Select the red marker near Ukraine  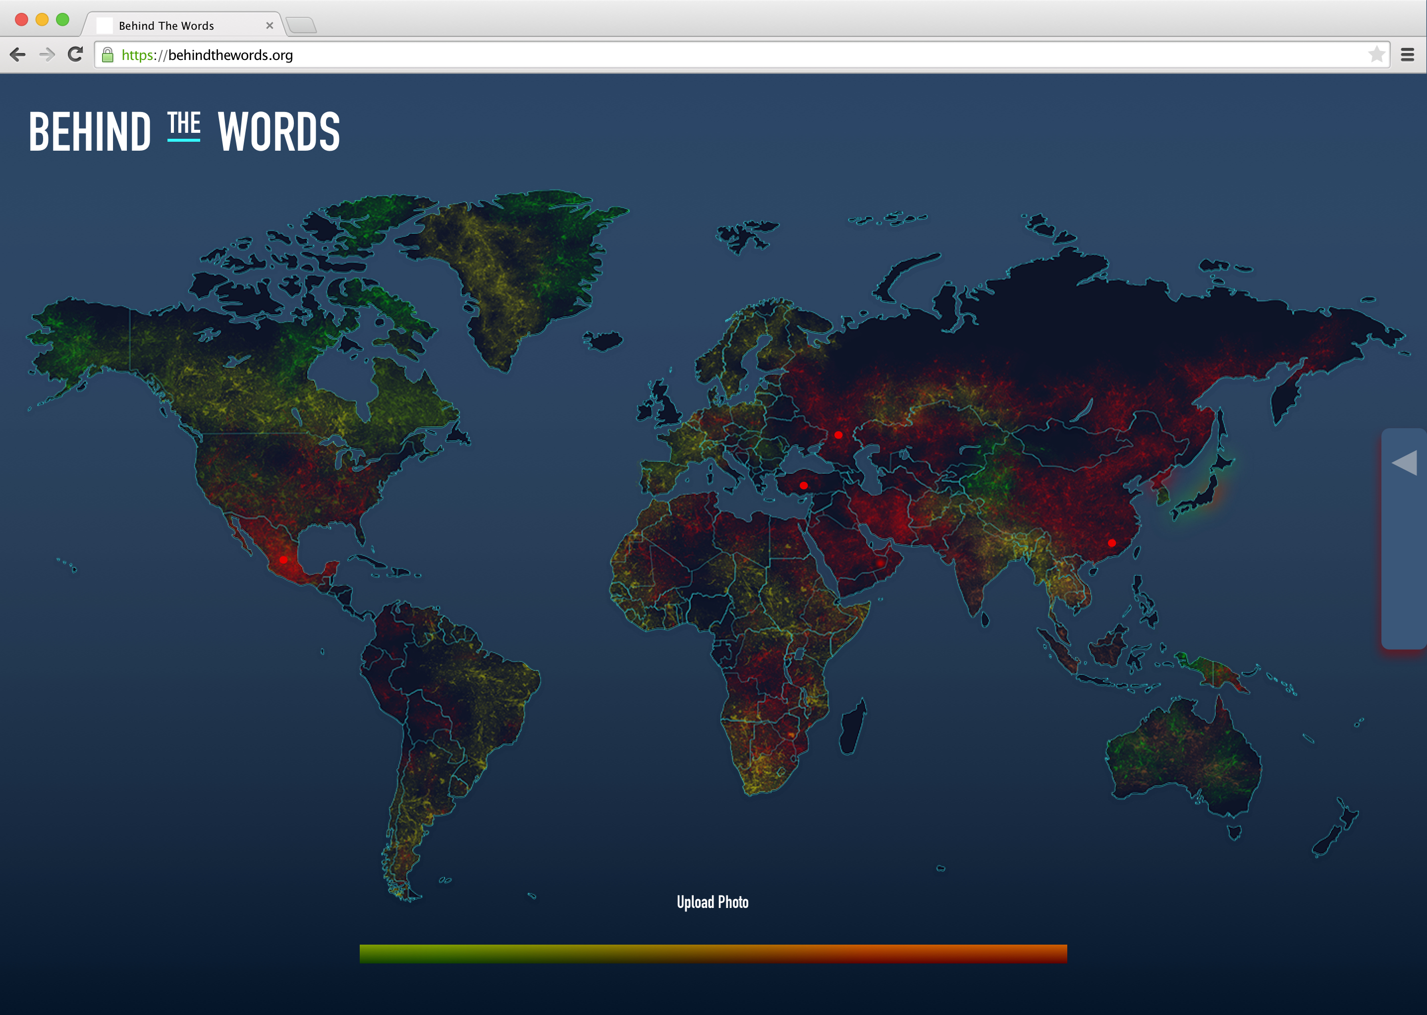(838, 435)
